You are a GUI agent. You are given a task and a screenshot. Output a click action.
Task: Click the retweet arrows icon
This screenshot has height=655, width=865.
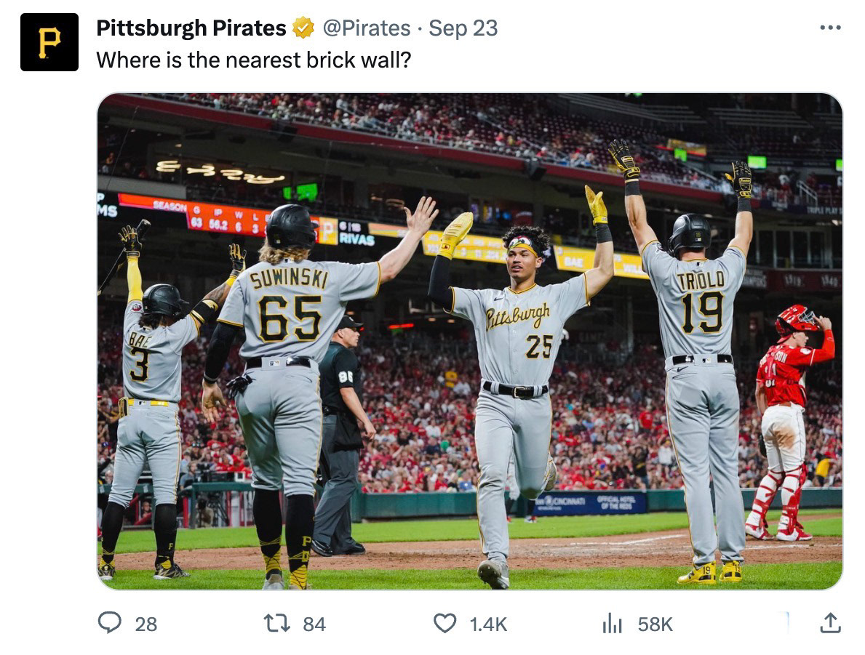(x=277, y=624)
